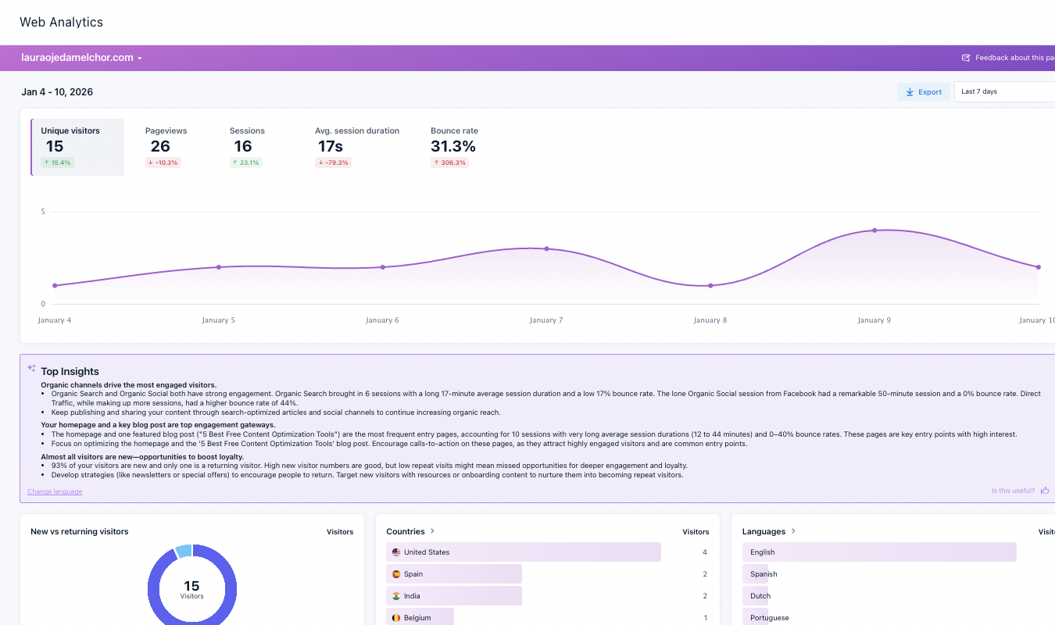
Task: Expand the Countries panel via its chevron
Action: pos(434,530)
